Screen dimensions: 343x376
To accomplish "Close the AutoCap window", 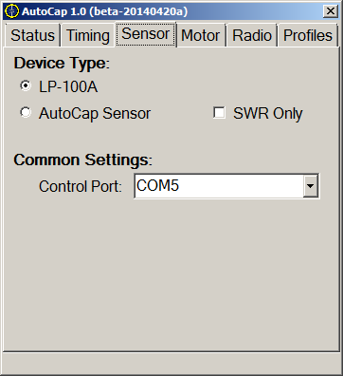I will [x=331, y=11].
